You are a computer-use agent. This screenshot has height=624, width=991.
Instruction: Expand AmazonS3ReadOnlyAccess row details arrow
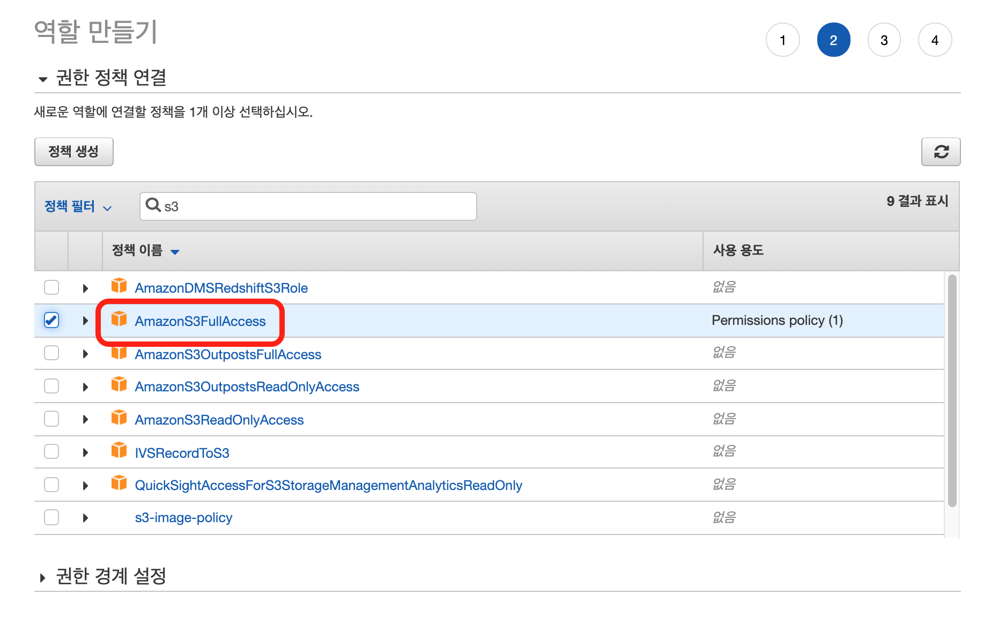(85, 420)
